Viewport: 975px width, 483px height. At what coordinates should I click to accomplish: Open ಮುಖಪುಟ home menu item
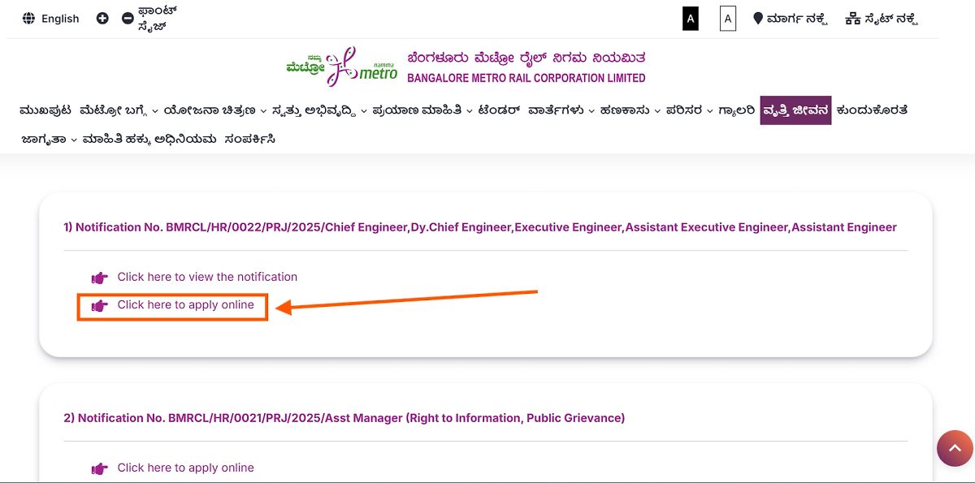click(45, 110)
